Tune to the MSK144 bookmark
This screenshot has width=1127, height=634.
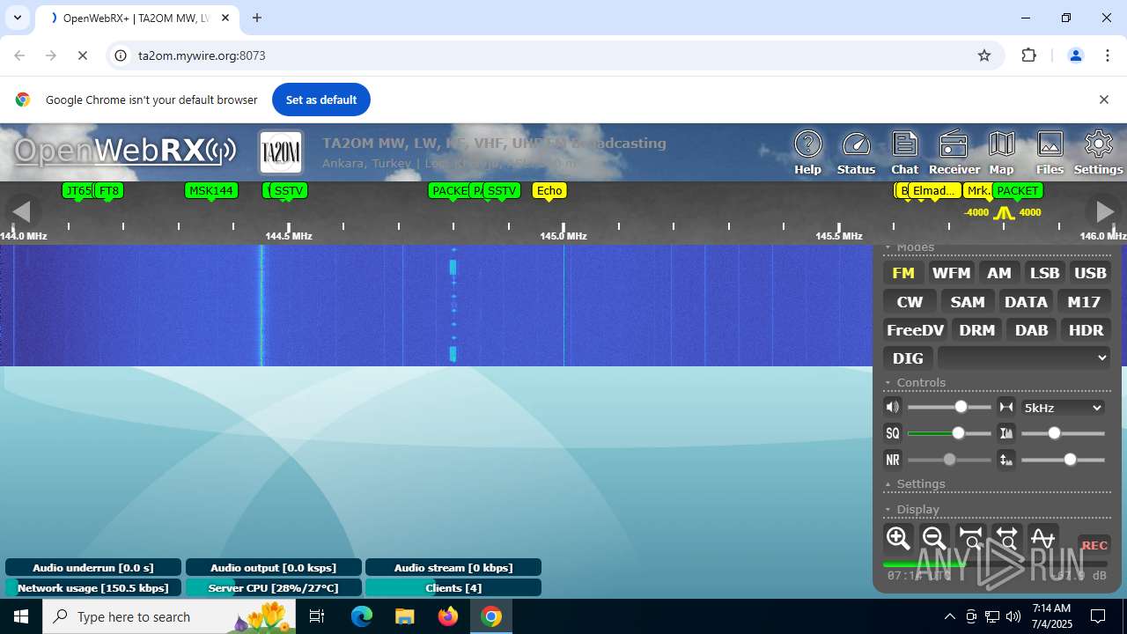pos(211,190)
